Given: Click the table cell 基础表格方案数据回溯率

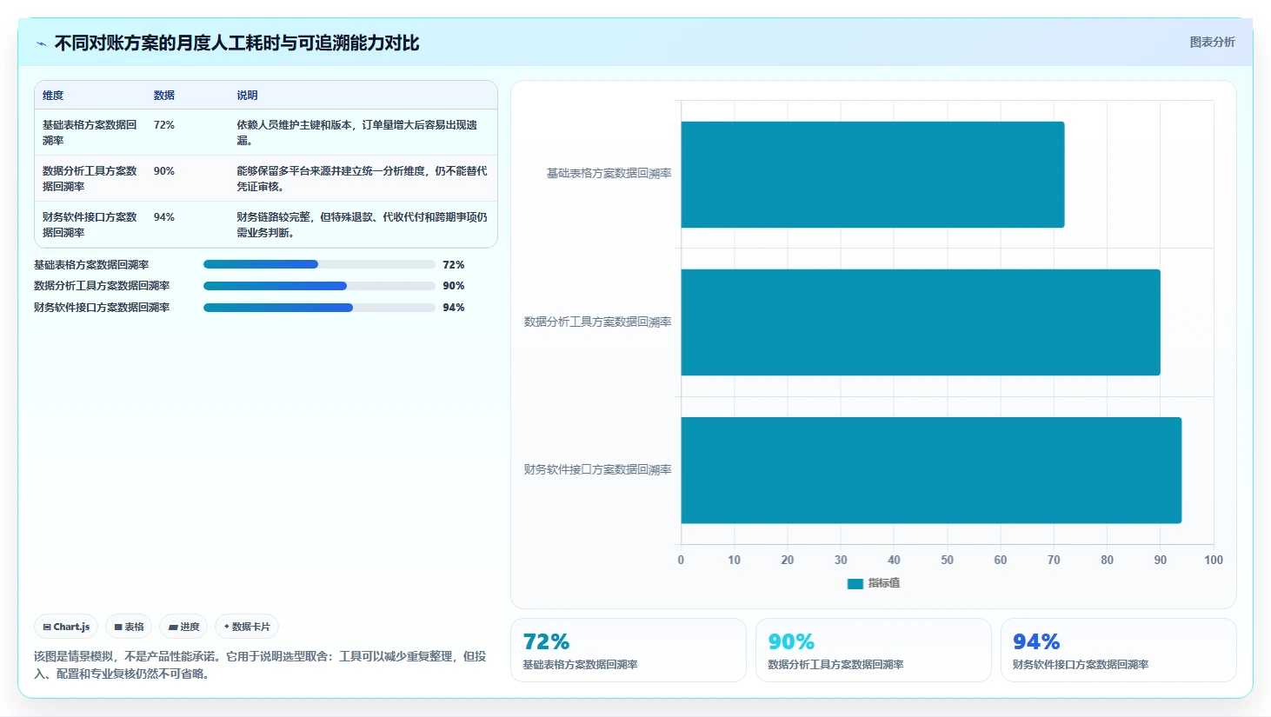Looking at the screenshot, I should (90, 133).
